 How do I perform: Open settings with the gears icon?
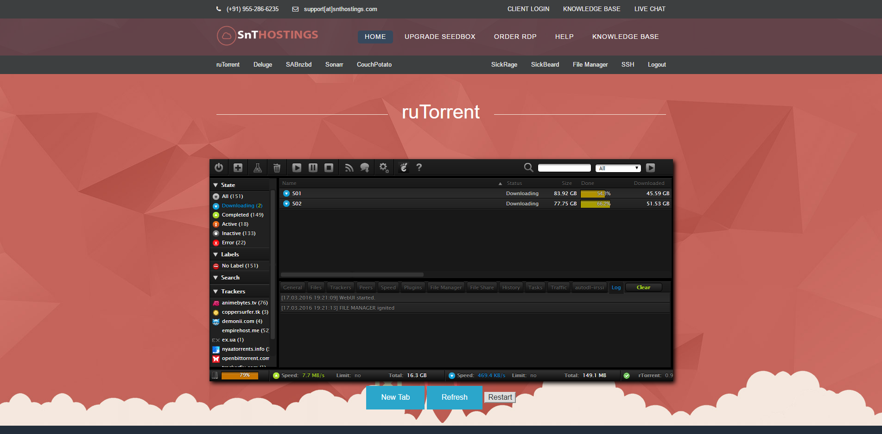point(384,167)
